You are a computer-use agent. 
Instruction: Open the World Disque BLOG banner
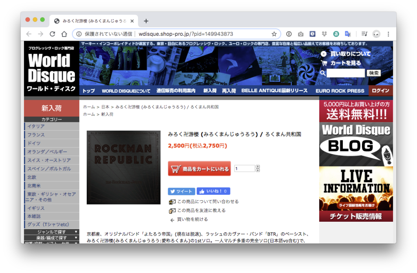(356, 144)
